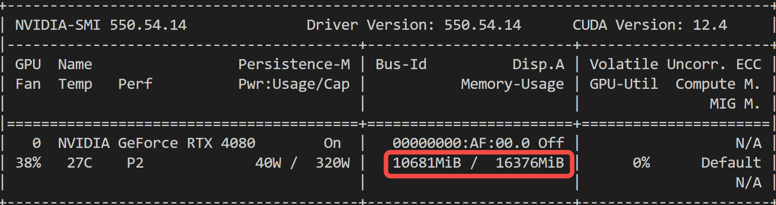Image resolution: width=776 pixels, height=205 pixels.
Task: Click the power cap value 320W
Action: pyautogui.click(x=332, y=163)
